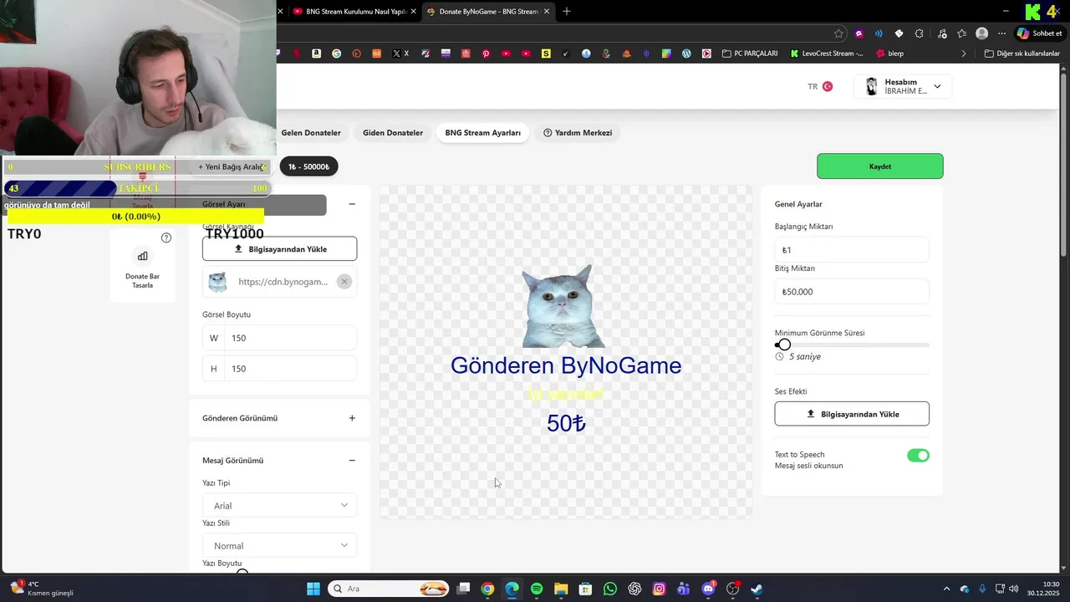Screen dimensions: 1070x602
Task: Open Google Chrome from the taskbar
Action: point(487,589)
